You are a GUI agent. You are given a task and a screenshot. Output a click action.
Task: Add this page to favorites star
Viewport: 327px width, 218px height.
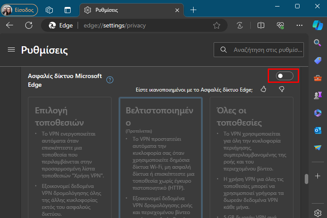click(216, 25)
